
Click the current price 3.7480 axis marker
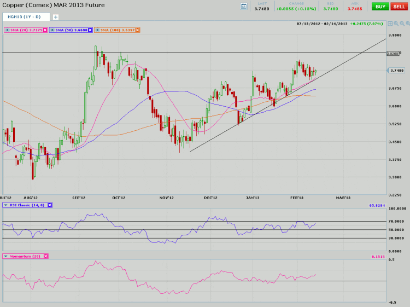[396, 71]
